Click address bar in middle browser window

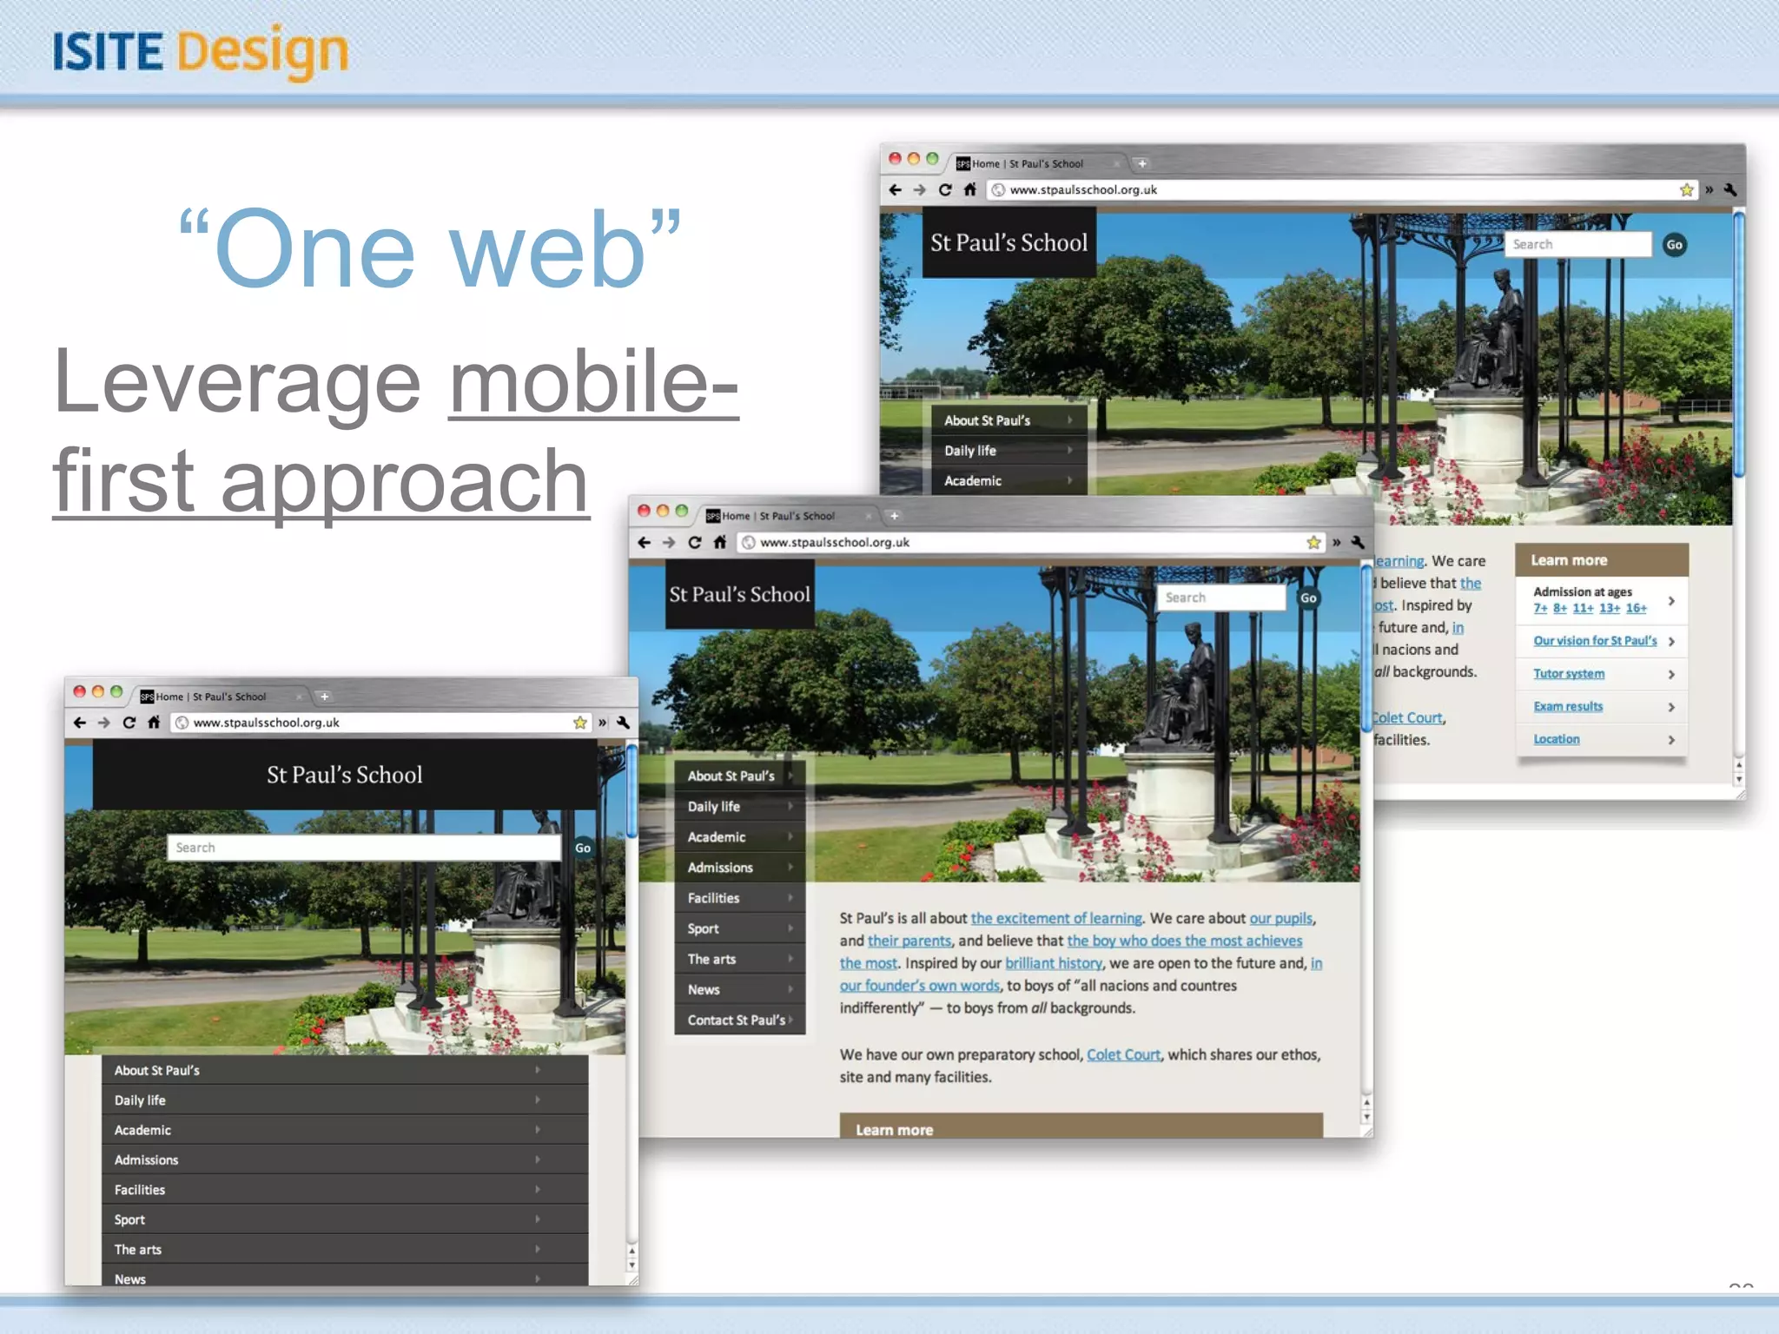click(1031, 542)
